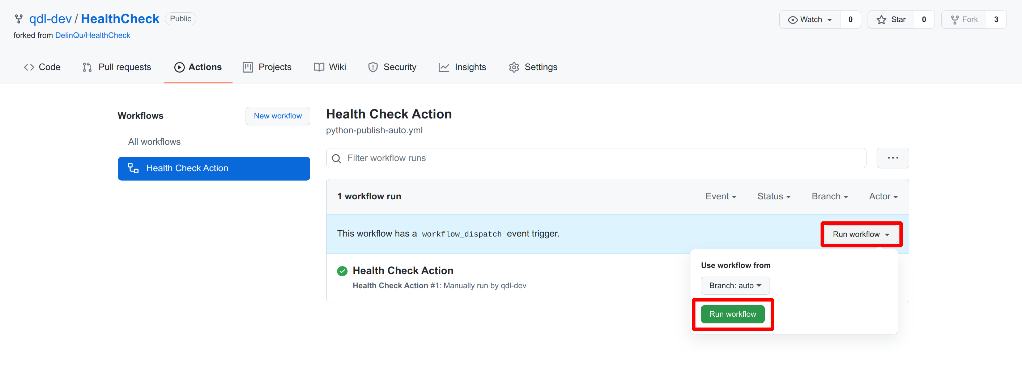Toggle the gray Run workflow dropdown
The width and height of the screenshot is (1022, 390).
(861, 234)
